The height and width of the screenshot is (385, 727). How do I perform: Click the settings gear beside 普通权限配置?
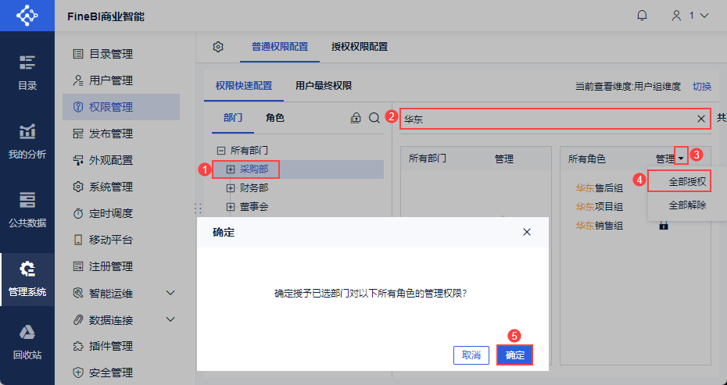[x=218, y=47]
